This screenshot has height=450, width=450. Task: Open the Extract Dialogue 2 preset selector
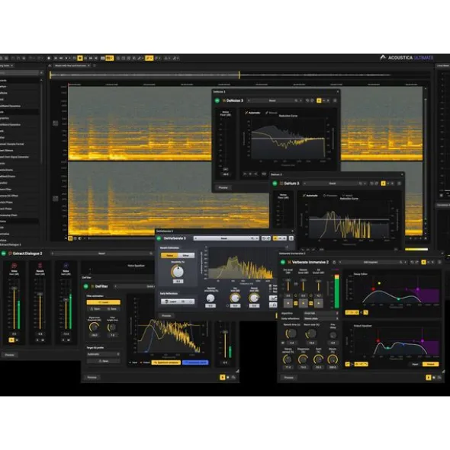pyautogui.click(x=101, y=254)
